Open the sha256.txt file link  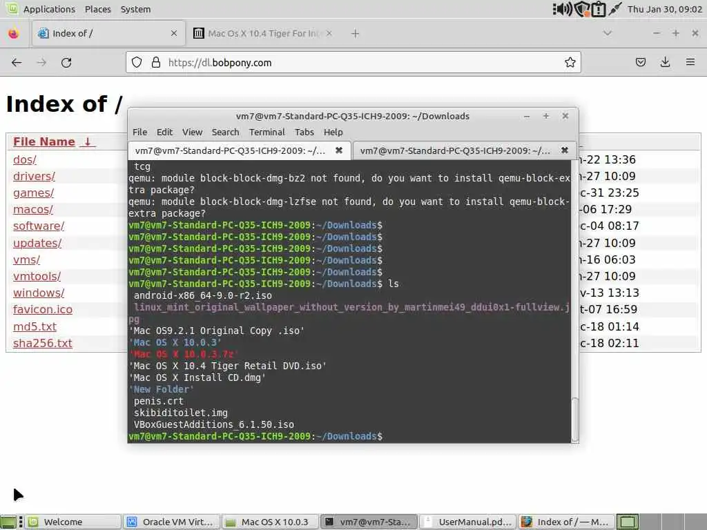click(x=42, y=343)
